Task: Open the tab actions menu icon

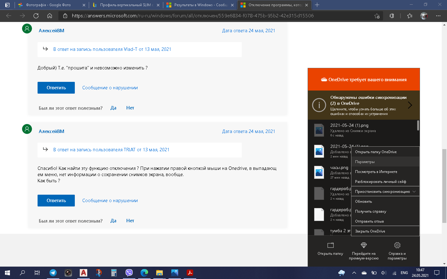Action: [x=7, y=5]
